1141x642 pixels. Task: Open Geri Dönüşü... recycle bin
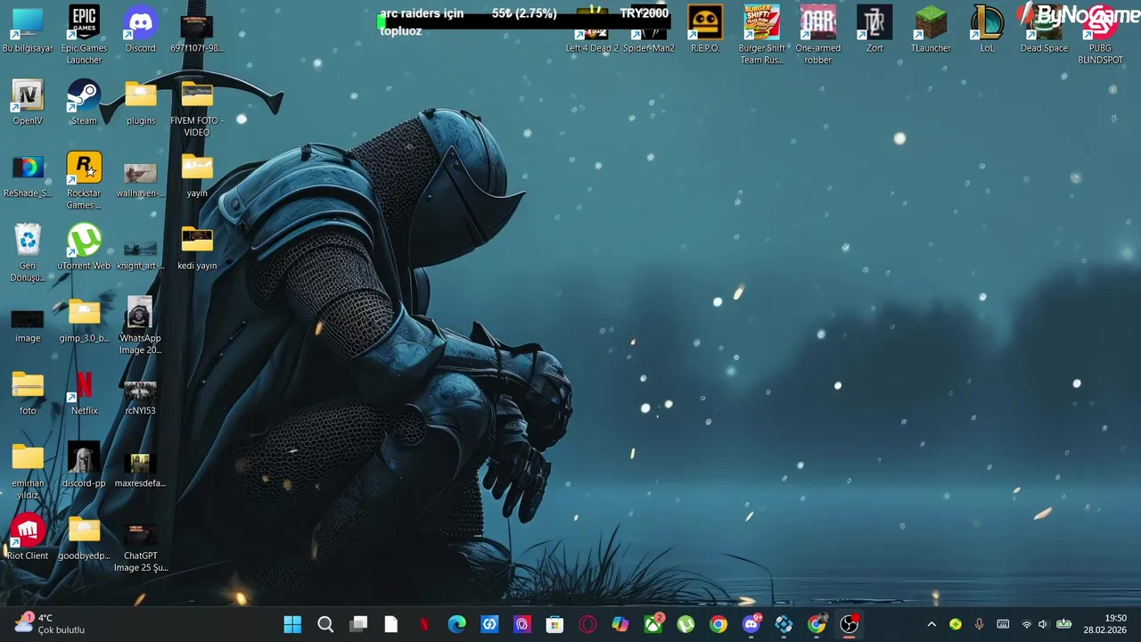click(28, 252)
